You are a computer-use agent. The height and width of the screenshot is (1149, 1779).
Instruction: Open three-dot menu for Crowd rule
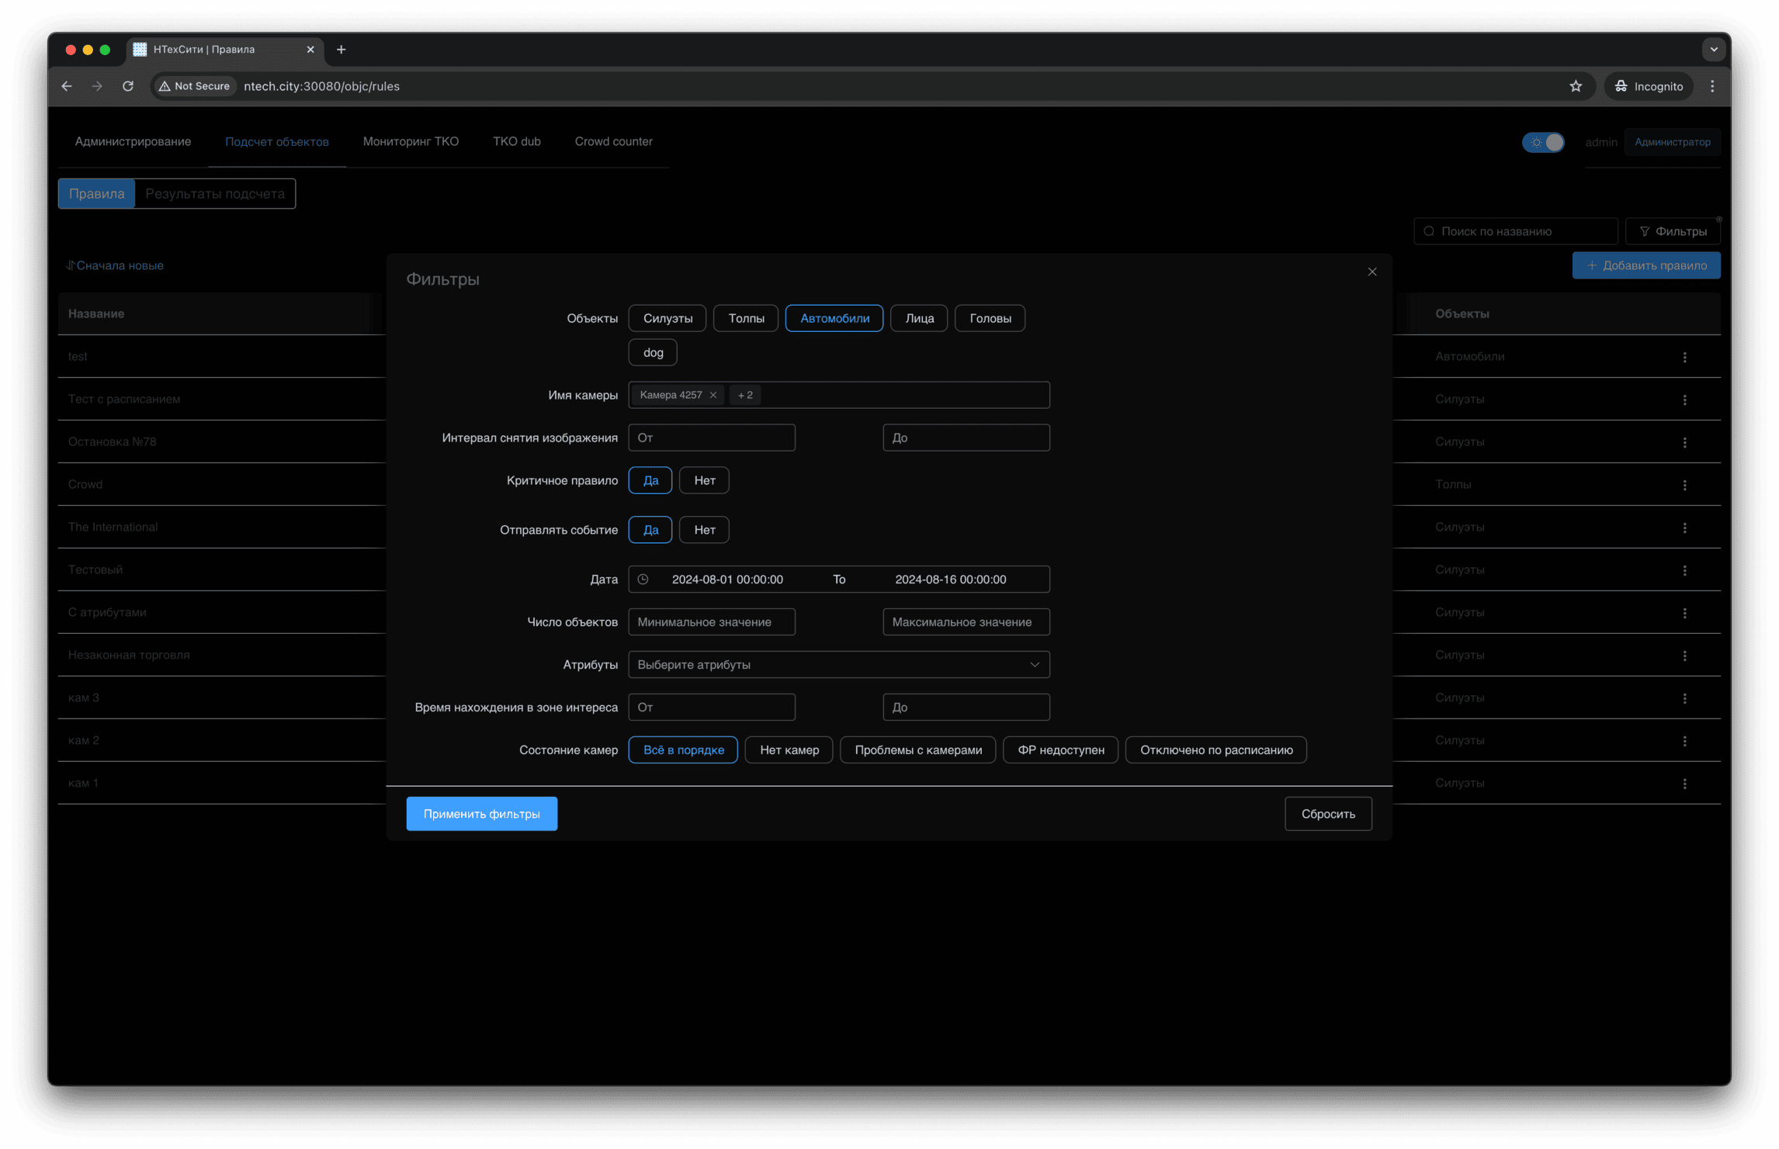(1684, 485)
